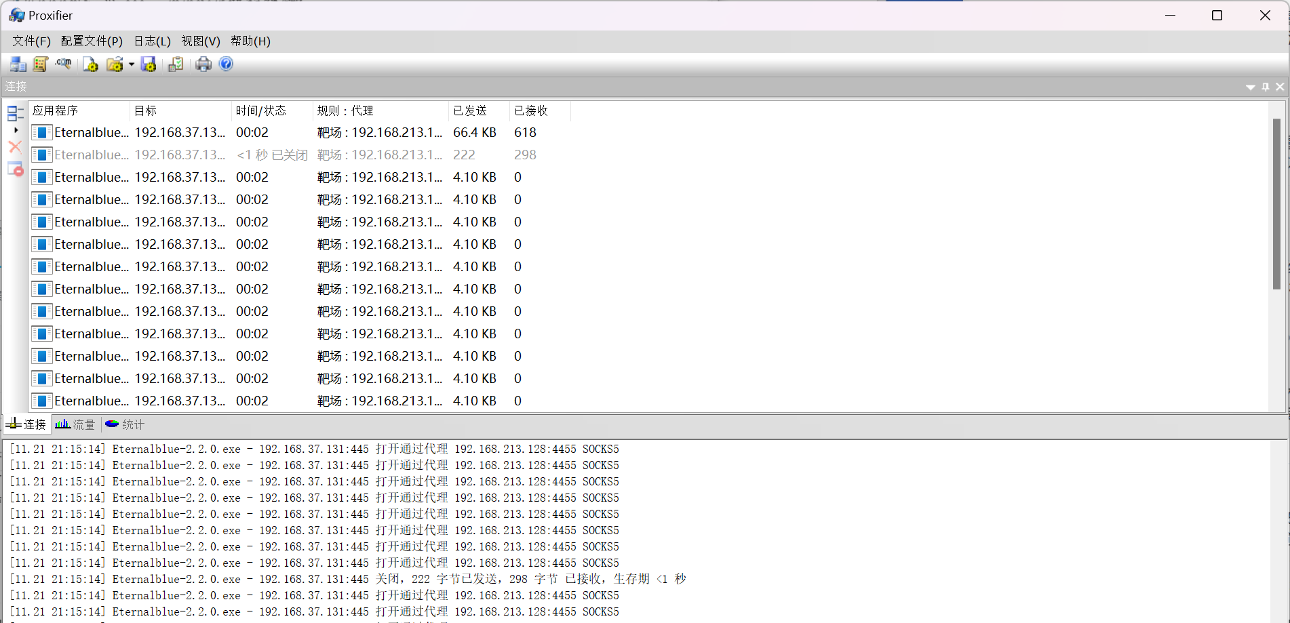Expand the Open Profile dropdown arrow
Screen dimensions: 1290x623
click(132, 65)
